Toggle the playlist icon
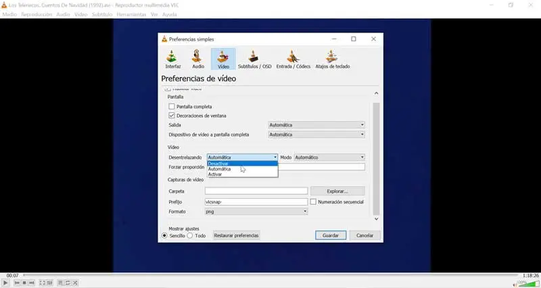This screenshot has height=288, width=541. [x=60, y=283]
